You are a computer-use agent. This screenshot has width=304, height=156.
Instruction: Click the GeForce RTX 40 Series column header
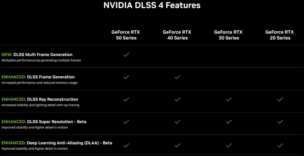[177, 35]
